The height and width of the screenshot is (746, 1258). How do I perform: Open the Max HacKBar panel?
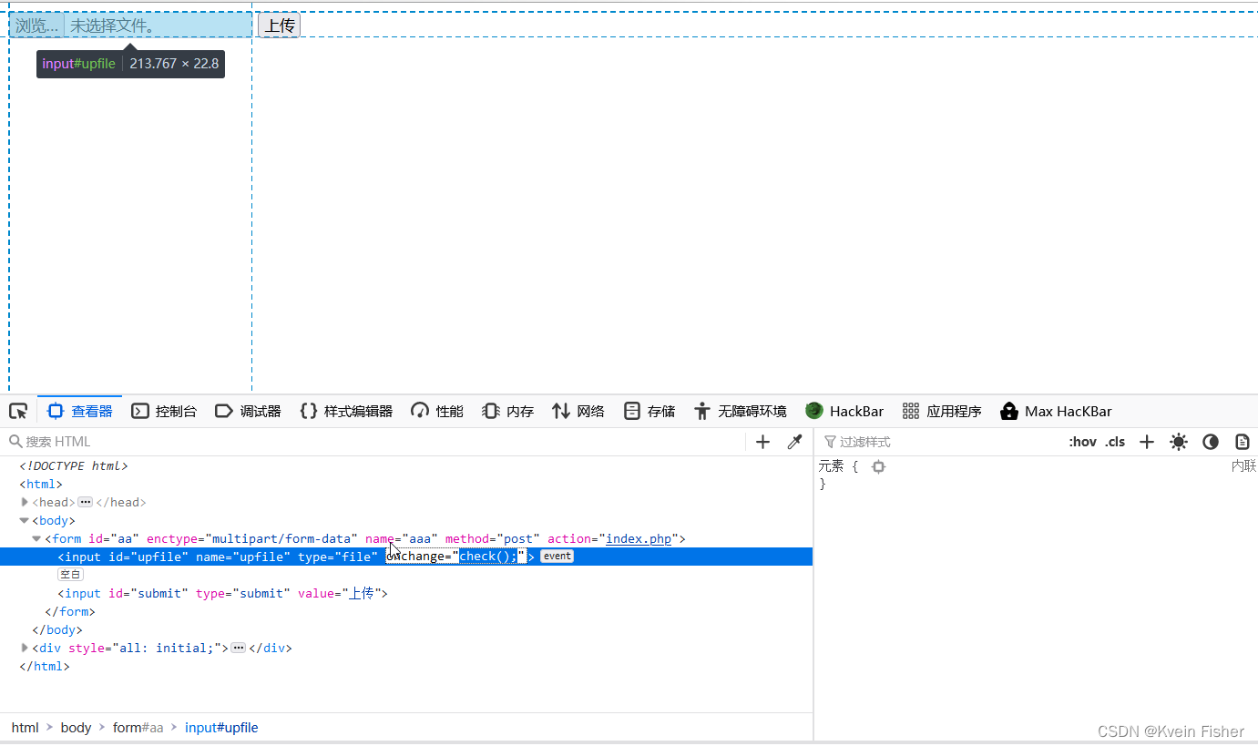(x=1056, y=411)
